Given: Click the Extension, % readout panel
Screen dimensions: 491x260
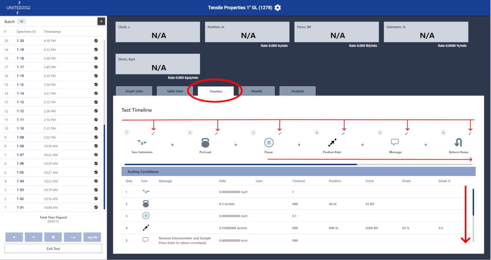Looking at the screenshot, I should (x=426, y=32).
